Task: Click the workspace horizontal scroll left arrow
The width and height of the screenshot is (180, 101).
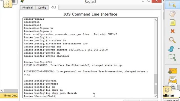Action: coord(2,91)
